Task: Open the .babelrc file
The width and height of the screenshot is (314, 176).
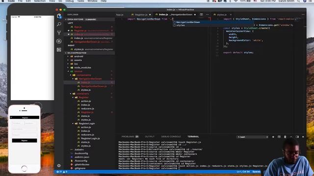Action: 79,150
